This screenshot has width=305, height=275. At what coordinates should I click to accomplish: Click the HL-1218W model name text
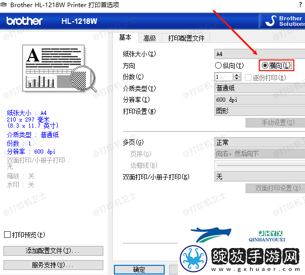click(79, 21)
